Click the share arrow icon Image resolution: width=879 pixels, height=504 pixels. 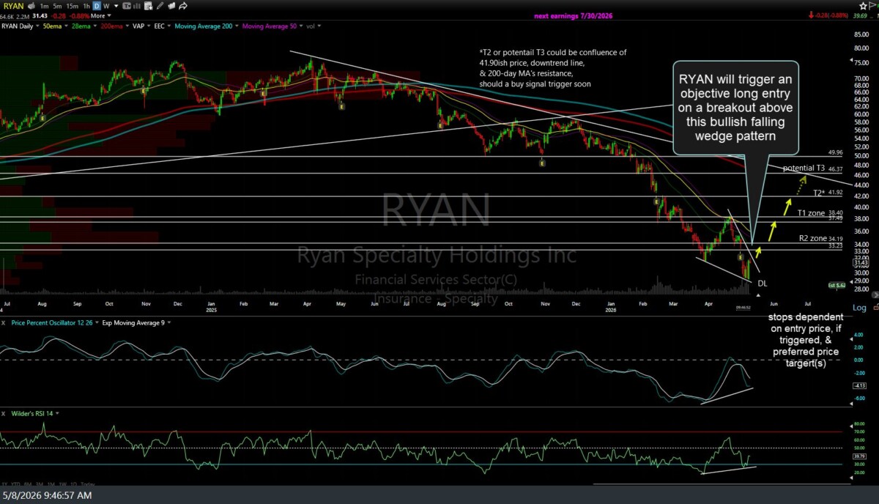tap(183, 6)
